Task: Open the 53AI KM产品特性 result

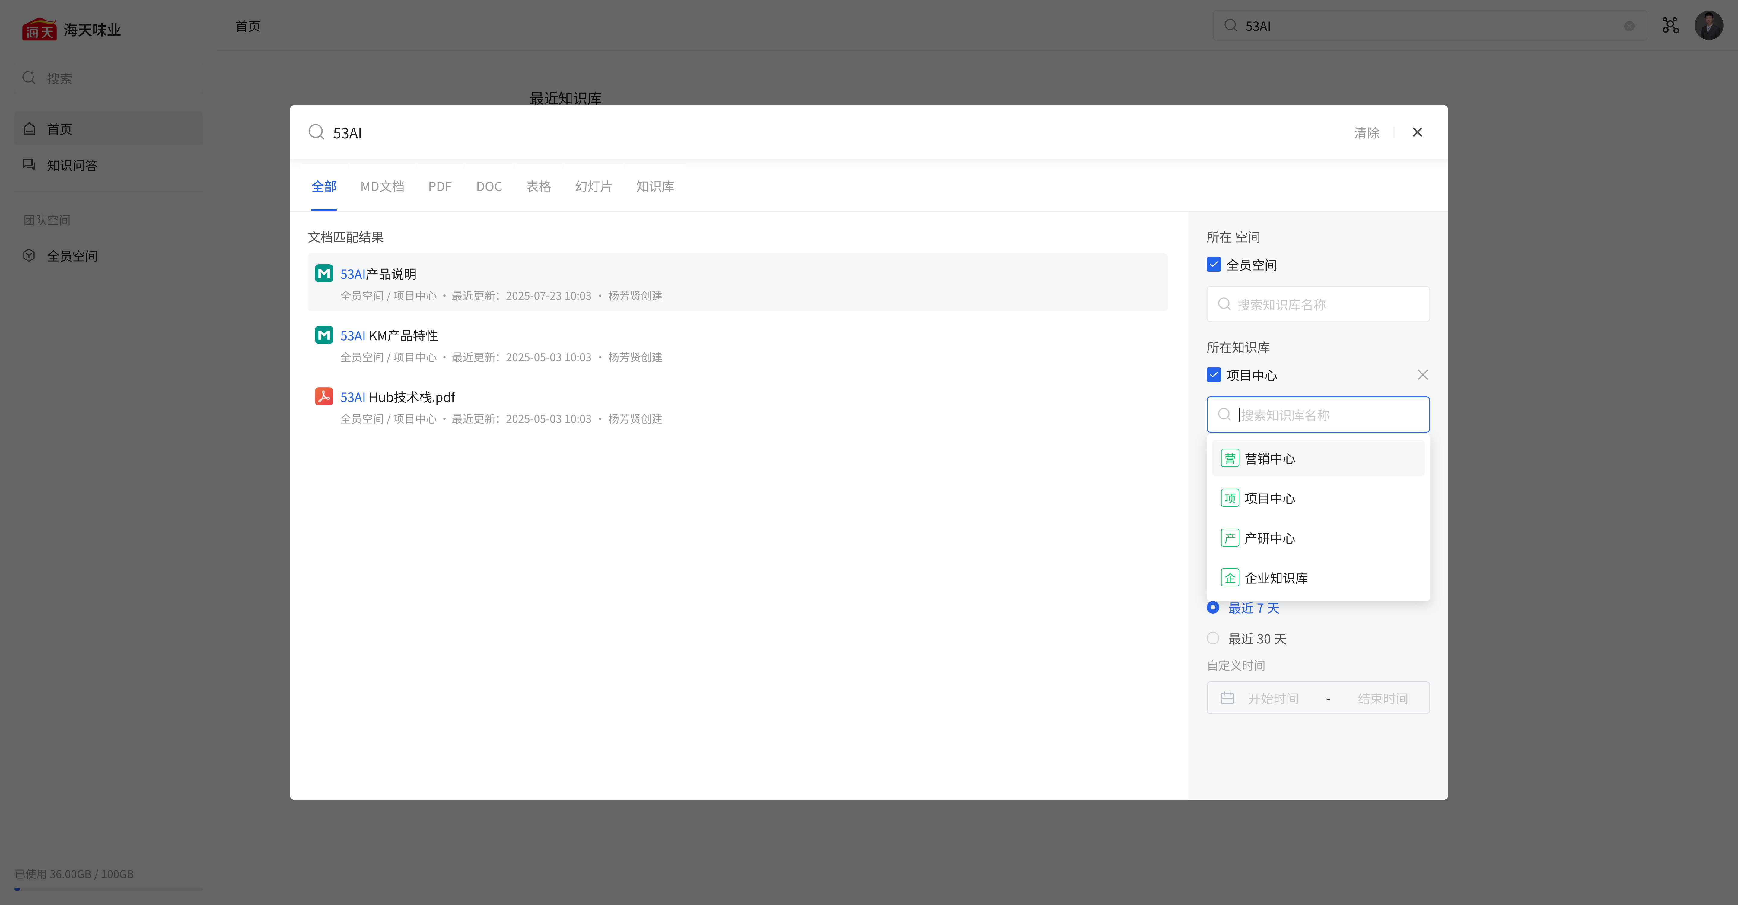Action: click(389, 335)
